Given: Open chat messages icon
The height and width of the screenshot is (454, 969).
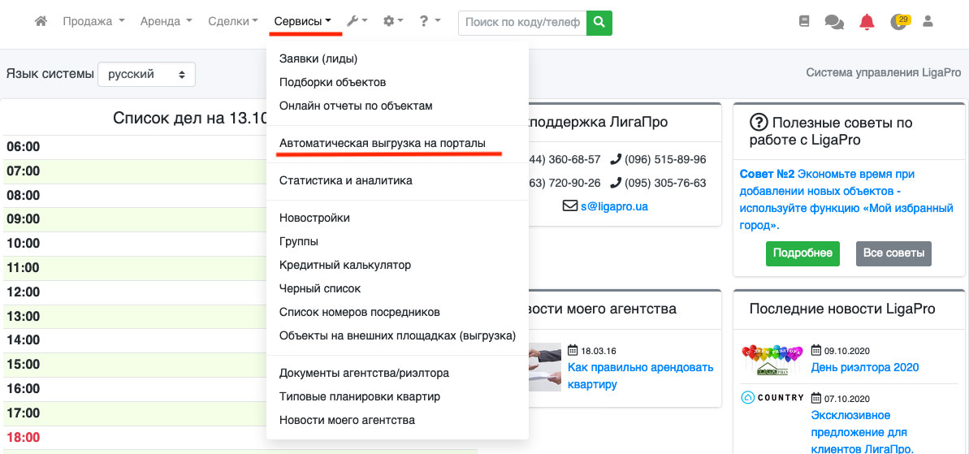Looking at the screenshot, I should pos(834,22).
